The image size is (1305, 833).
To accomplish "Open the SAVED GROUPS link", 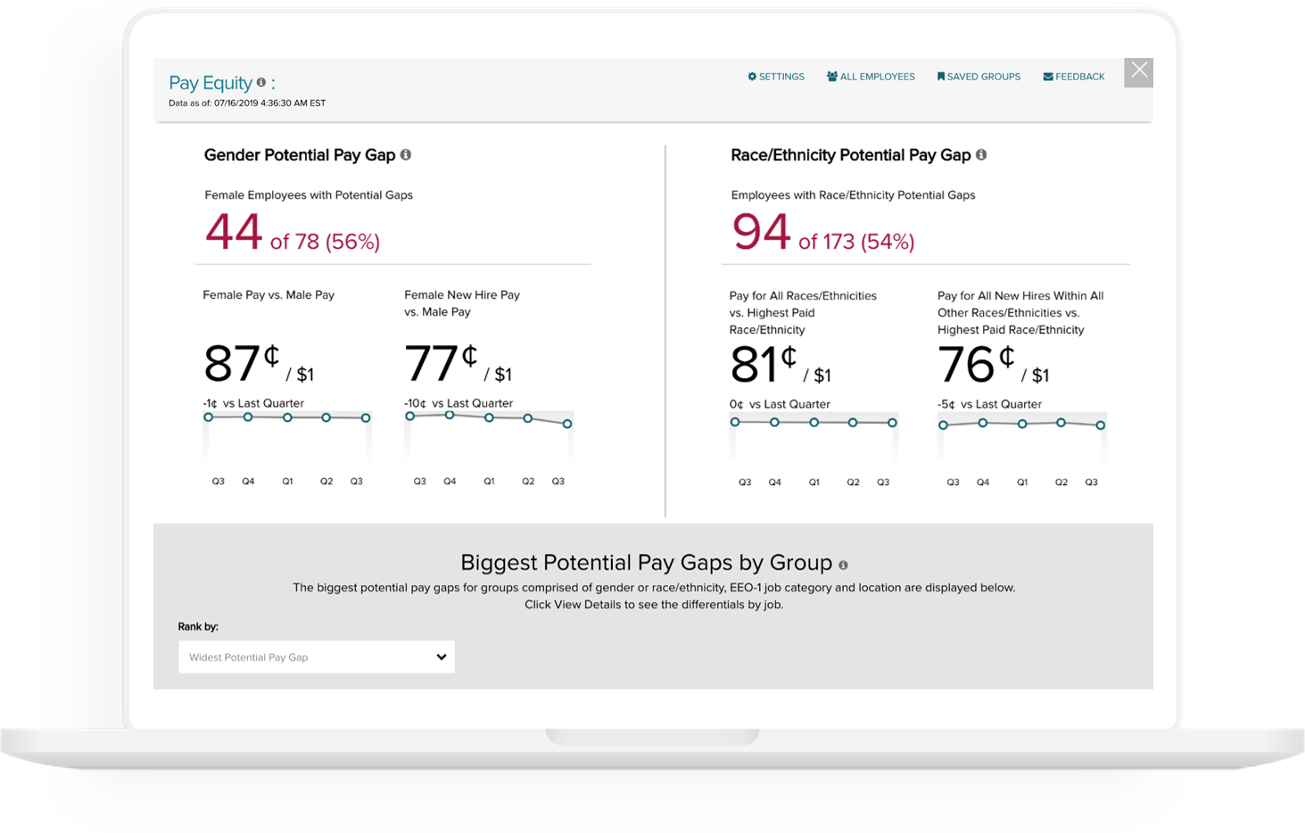I will [979, 77].
